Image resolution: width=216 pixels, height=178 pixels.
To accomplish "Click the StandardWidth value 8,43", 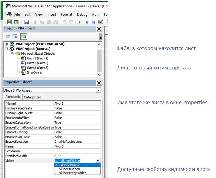I will (77, 156).
